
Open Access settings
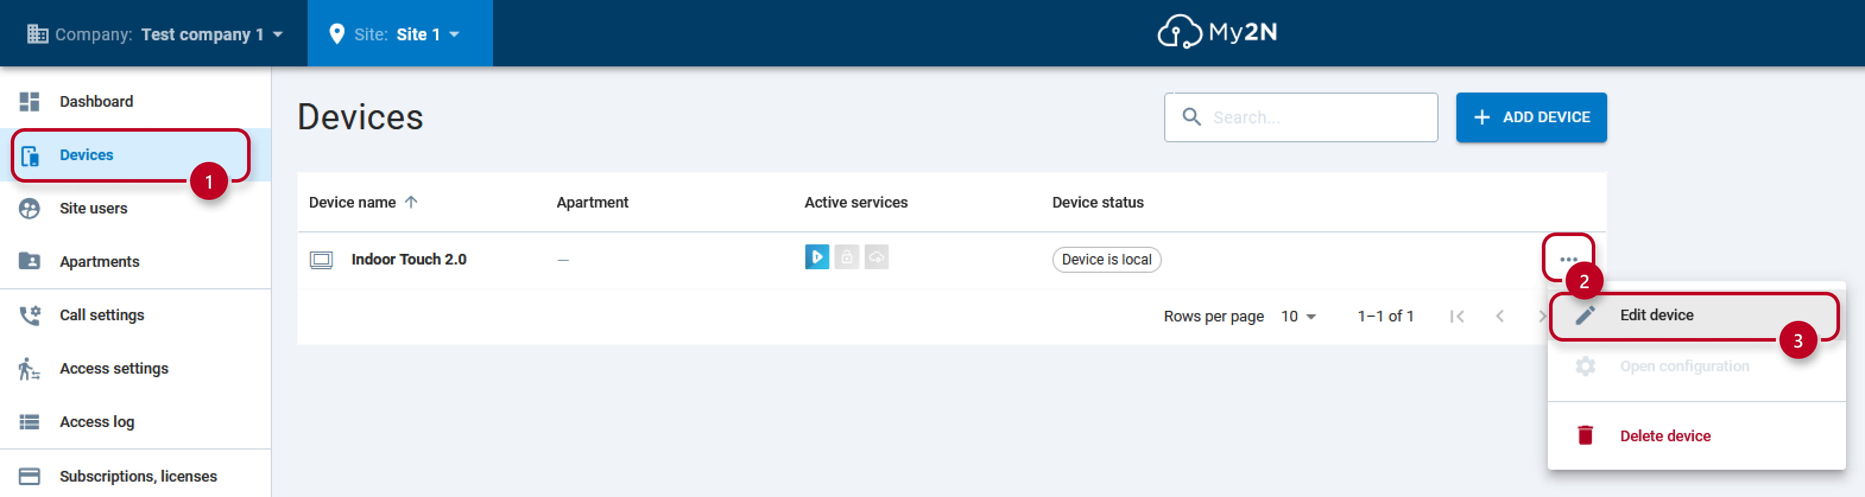tap(135, 368)
